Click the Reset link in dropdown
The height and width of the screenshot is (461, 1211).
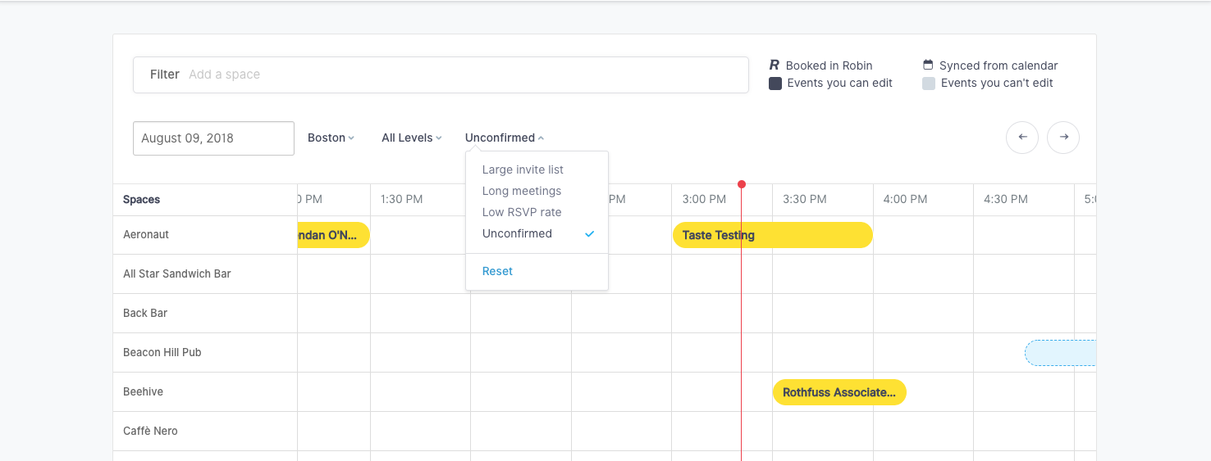[497, 271]
